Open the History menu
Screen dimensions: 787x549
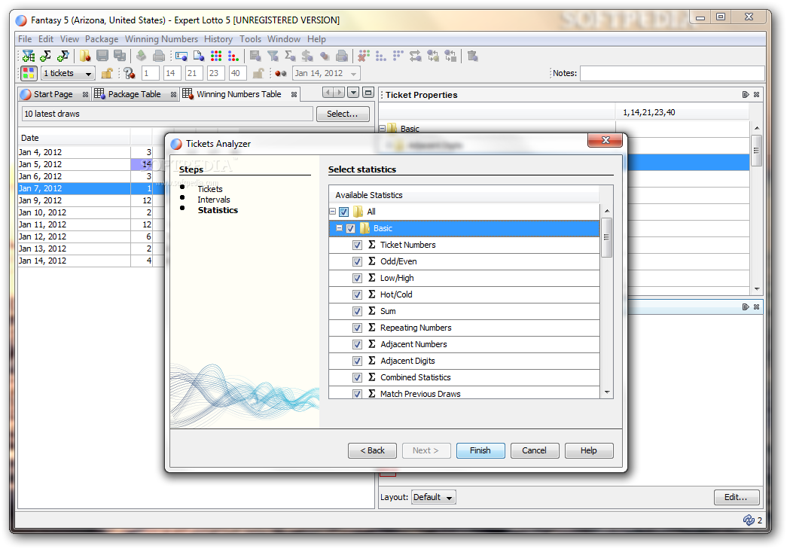tap(218, 39)
